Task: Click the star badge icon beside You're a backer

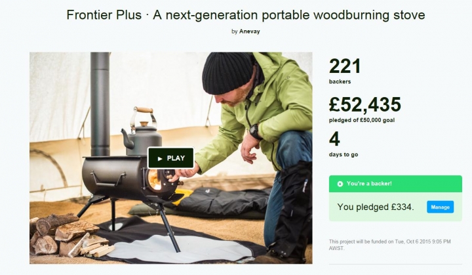Action: click(340, 184)
